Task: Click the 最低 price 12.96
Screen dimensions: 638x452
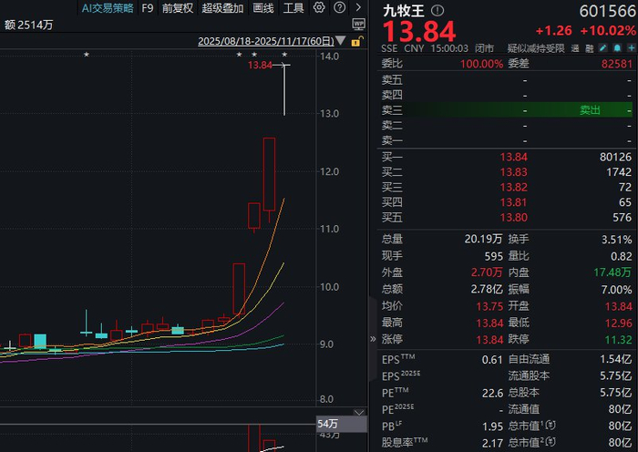Action: (x=619, y=323)
